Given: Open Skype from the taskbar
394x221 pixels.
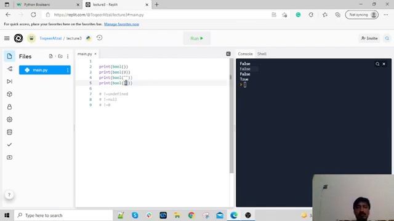Looking at the screenshot, I should (x=135, y=215).
